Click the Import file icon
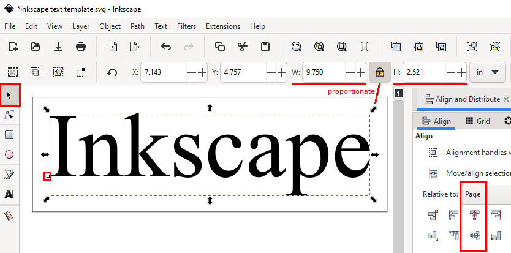The image size is (511, 253). 112,47
